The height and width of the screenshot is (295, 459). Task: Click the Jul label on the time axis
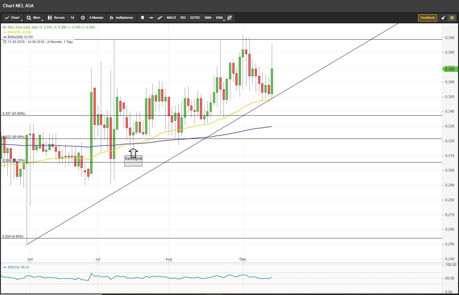[x=98, y=259]
